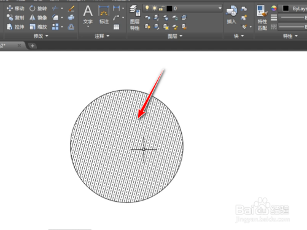Click the Table tool icon
The height and width of the screenshot is (230, 307).
pyautogui.click(x=116, y=27)
